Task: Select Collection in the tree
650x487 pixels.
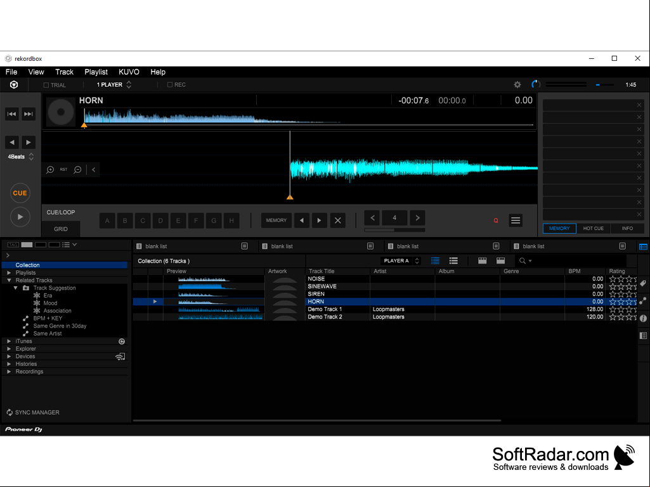Action: tap(65, 265)
